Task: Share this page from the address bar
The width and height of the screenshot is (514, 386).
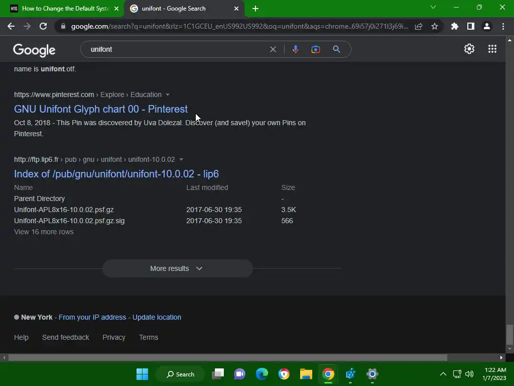Action: click(419, 26)
